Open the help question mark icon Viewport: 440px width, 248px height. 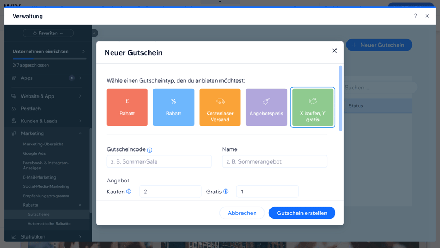tap(416, 16)
